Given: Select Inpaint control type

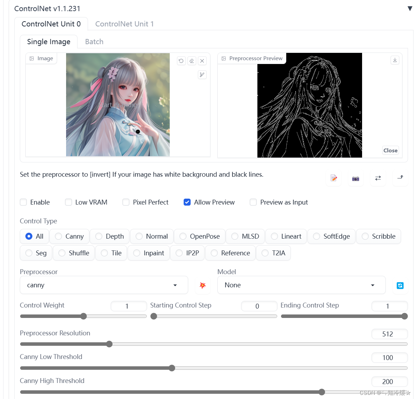Looking at the screenshot, I should pyautogui.click(x=149, y=253).
